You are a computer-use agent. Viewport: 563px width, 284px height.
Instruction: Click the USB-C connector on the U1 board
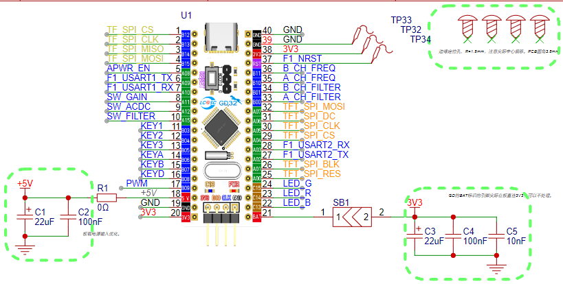221,37
